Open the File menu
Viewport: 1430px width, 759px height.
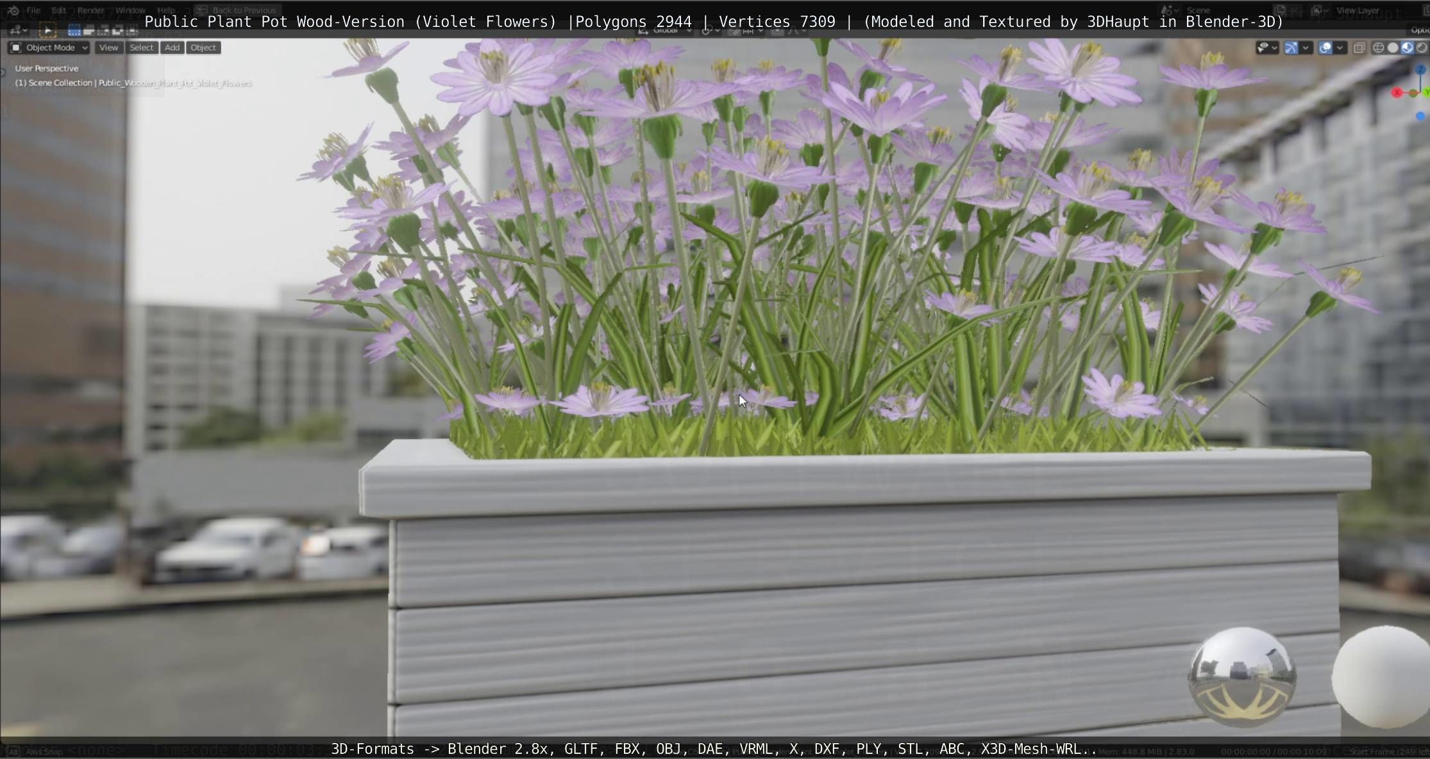pos(33,10)
